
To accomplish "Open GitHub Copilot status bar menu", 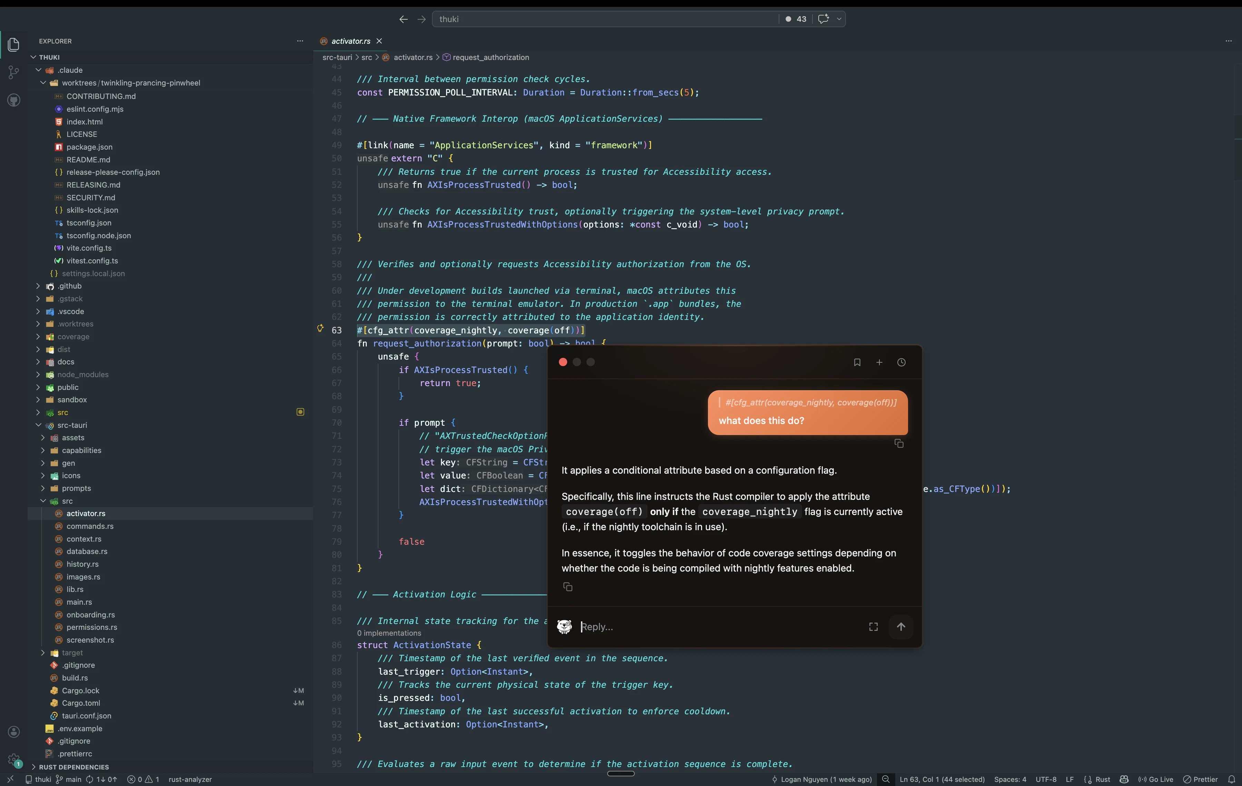I will [x=1125, y=779].
